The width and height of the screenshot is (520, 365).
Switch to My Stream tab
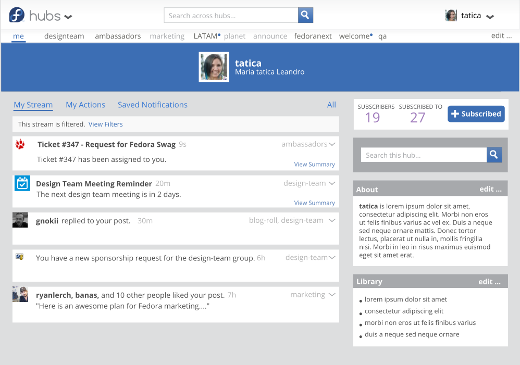[x=33, y=105]
